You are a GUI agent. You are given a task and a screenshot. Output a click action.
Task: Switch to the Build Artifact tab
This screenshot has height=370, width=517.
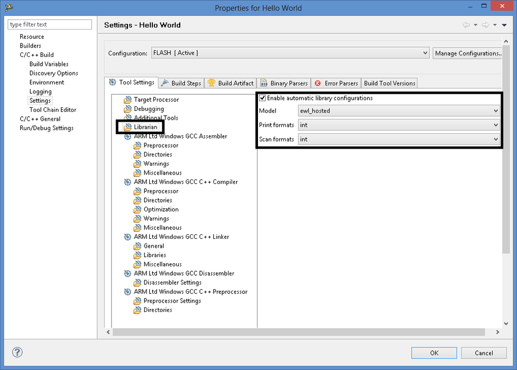click(x=231, y=83)
